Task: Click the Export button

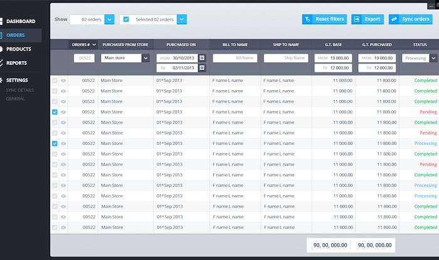Action: pyautogui.click(x=368, y=19)
